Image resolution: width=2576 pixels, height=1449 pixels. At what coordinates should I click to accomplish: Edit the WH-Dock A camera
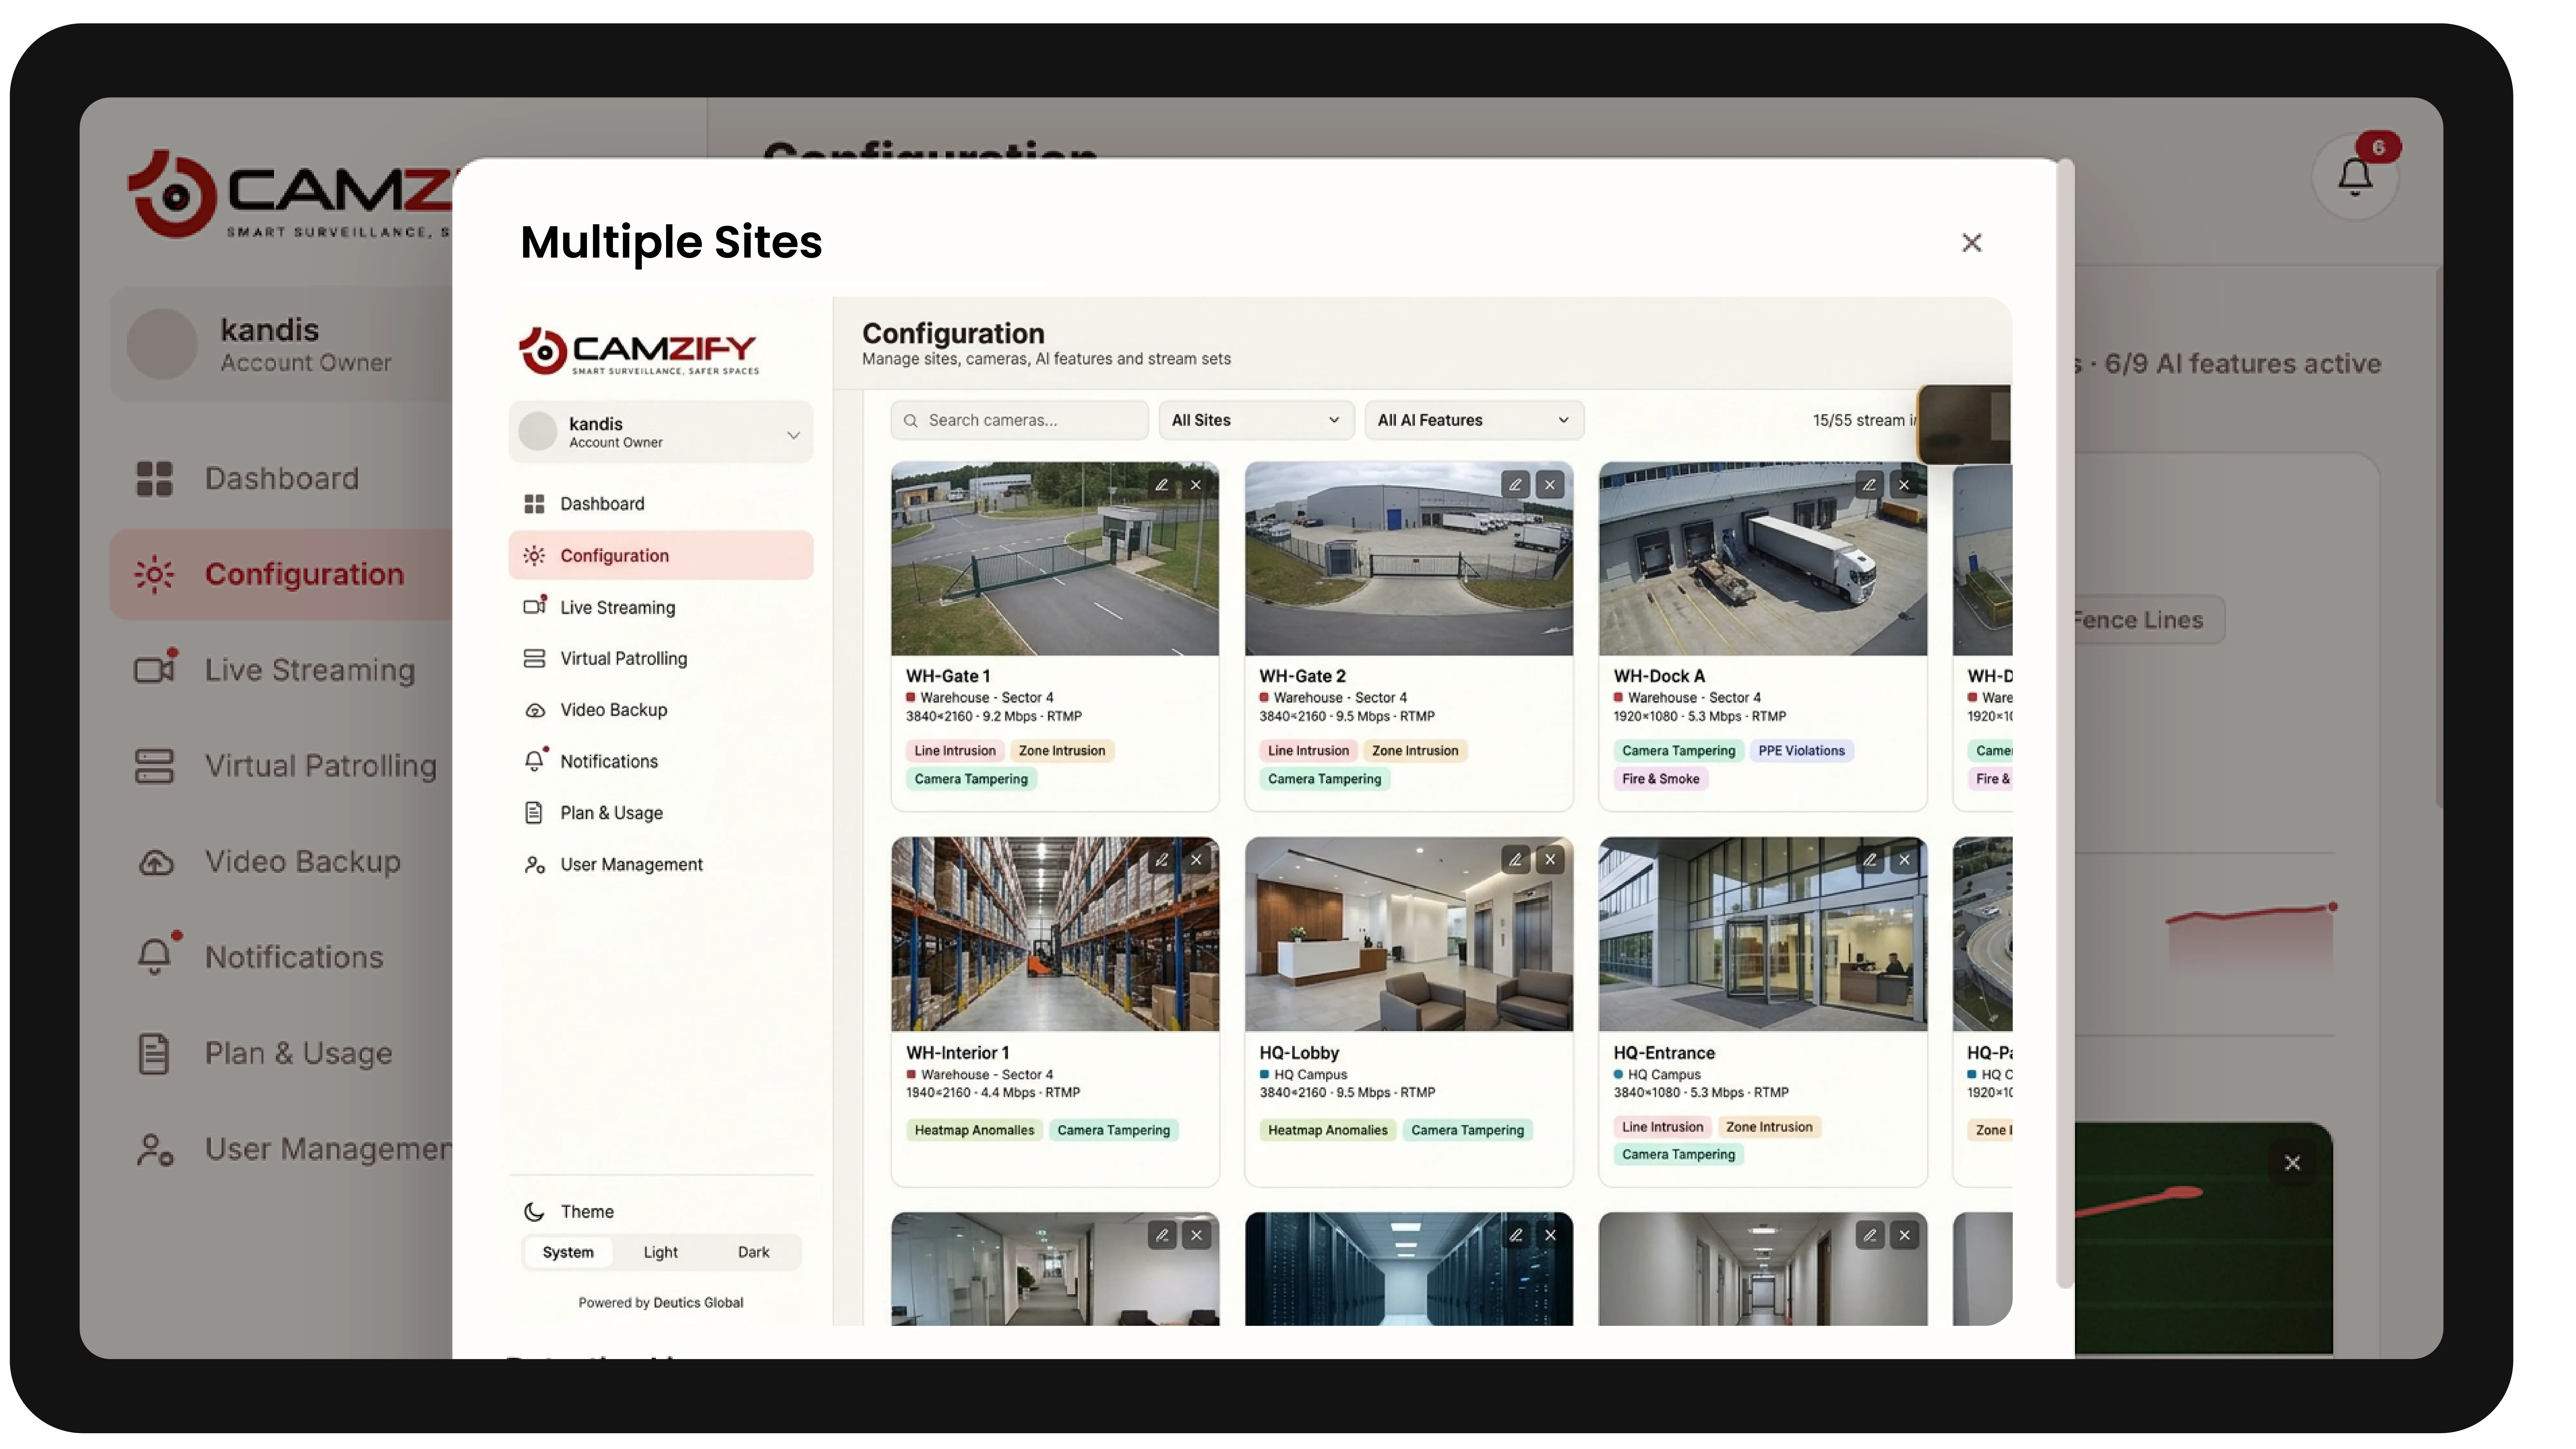[1869, 485]
